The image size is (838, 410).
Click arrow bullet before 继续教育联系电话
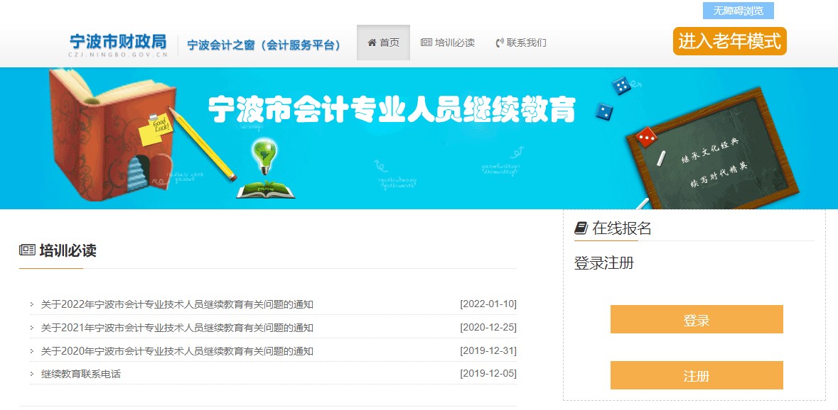click(x=32, y=374)
